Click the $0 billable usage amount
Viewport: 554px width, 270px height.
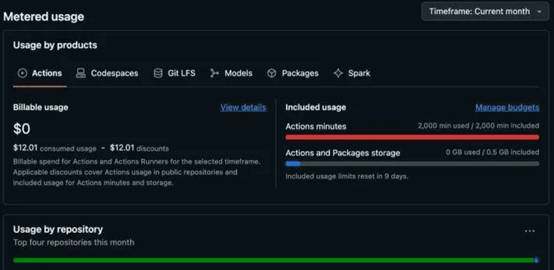22,129
